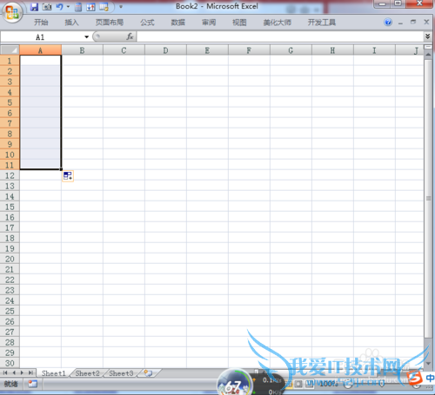The height and width of the screenshot is (395, 435).
Task: Go to next sheet navigation arrow
Action: coord(22,372)
